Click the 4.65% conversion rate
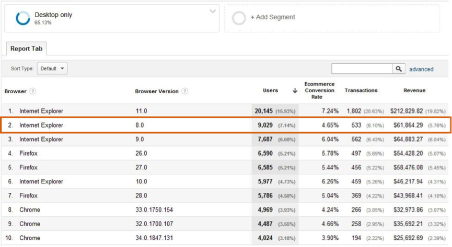Screen dimensions: 452x247 pos(330,125)
